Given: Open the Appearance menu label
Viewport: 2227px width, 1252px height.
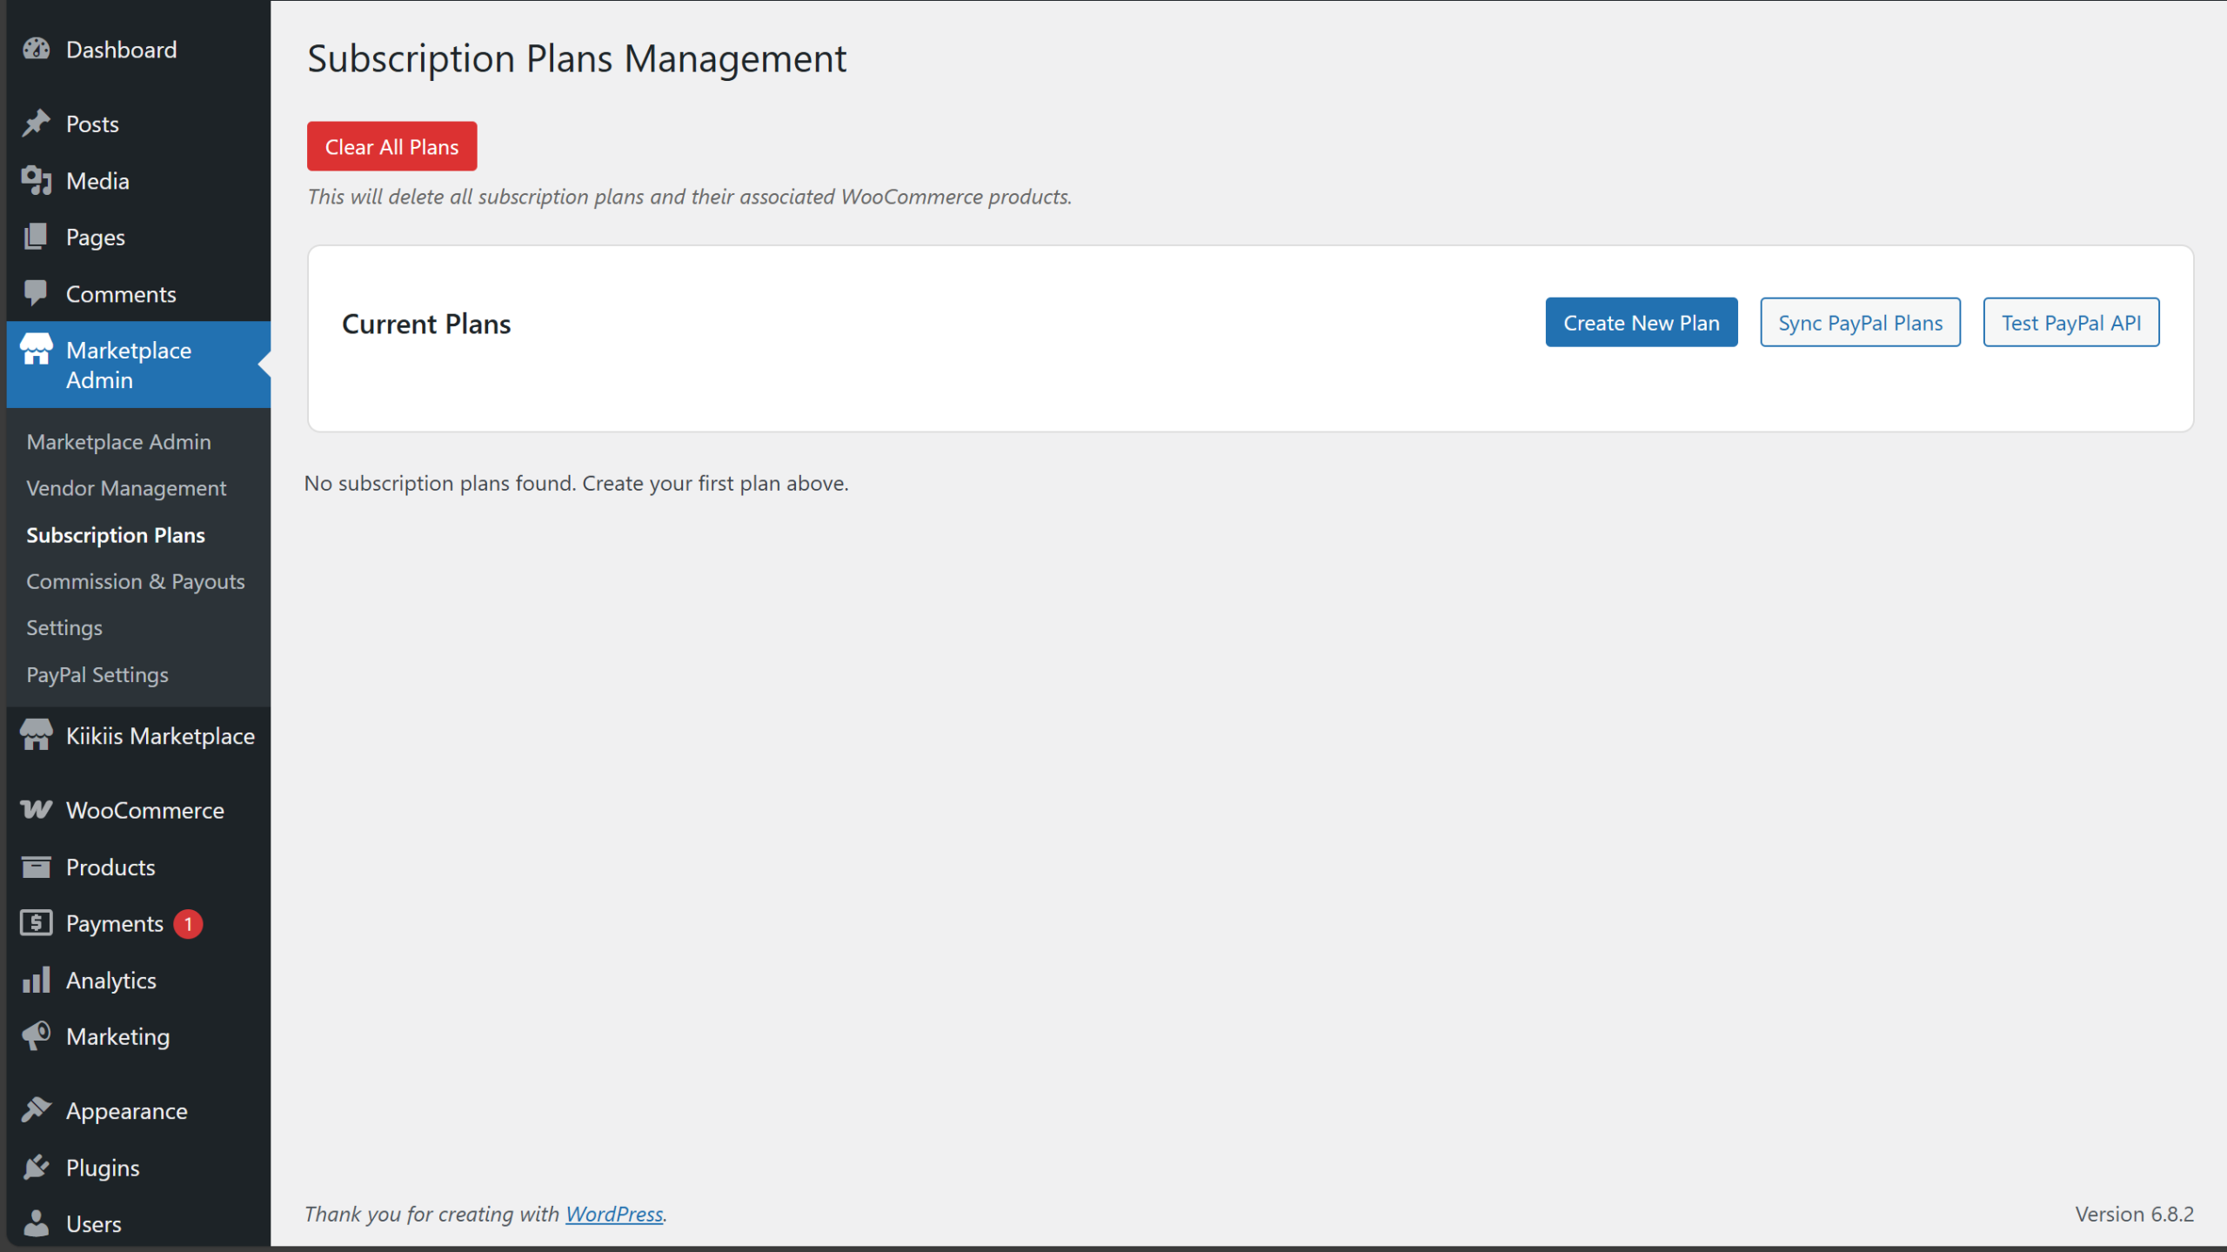Looking at the screenshot, I should click(x=127, y=1110).
